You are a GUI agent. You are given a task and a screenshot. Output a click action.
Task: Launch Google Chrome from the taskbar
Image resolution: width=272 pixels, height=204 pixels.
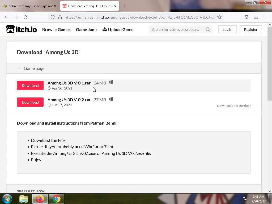coord(57,199)
